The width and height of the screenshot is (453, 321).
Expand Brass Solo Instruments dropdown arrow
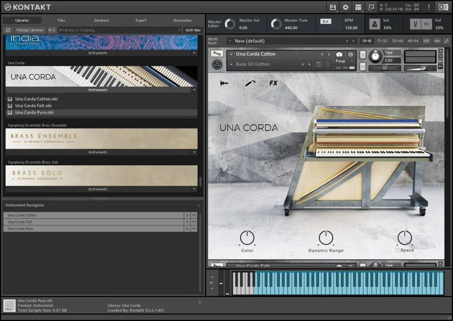(194, 189)
